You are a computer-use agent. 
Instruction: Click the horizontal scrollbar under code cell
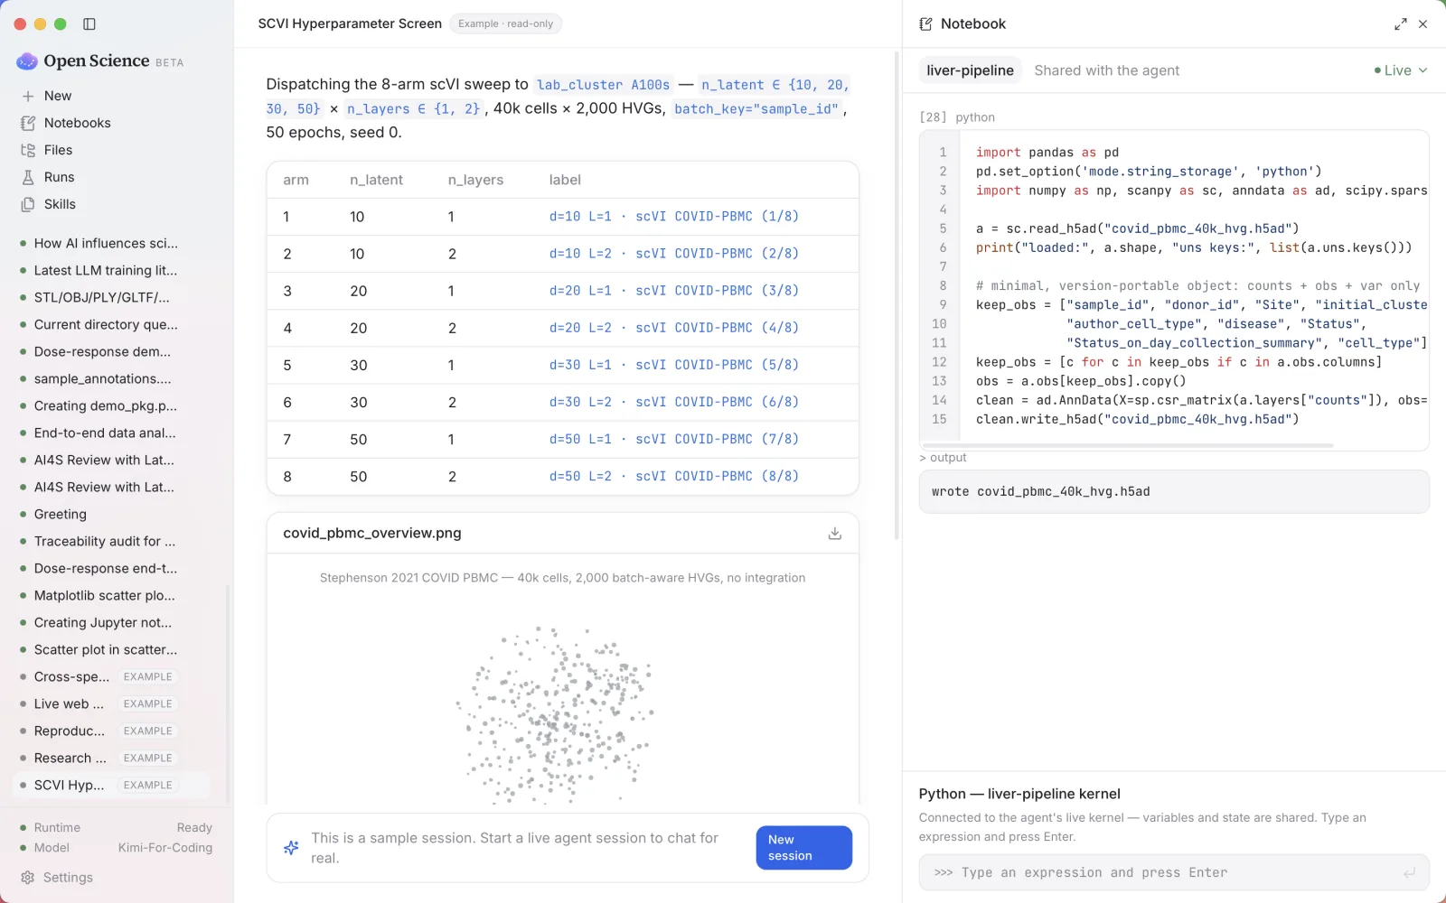tap(1129, 445)
